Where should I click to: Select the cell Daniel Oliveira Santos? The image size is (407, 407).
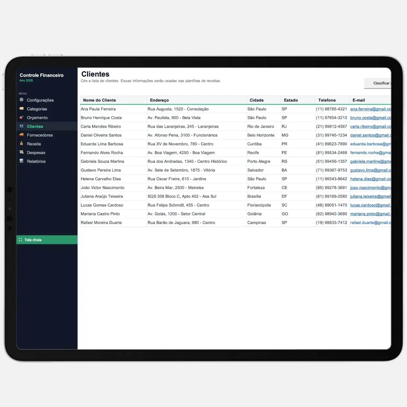point(113,135)
